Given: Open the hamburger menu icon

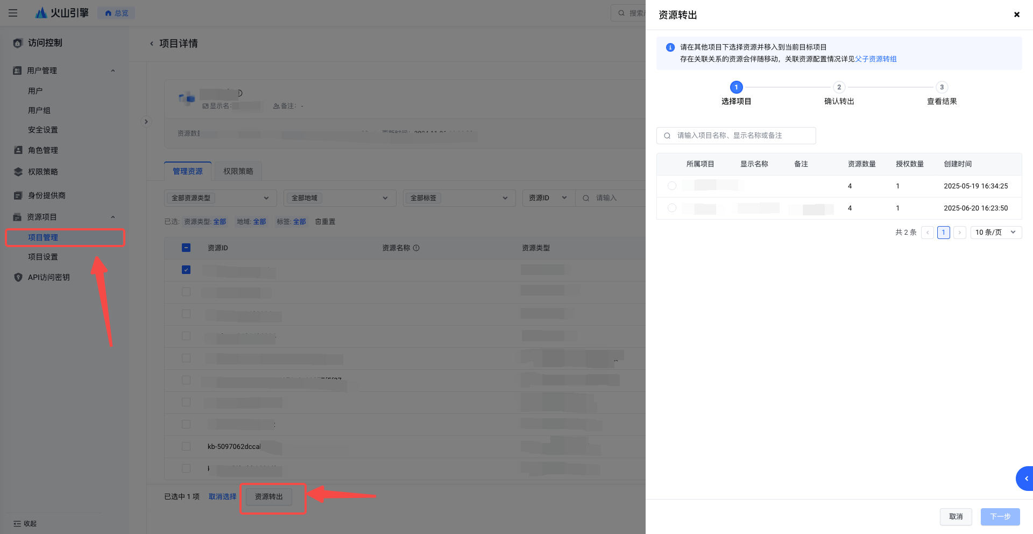Looking at the screenshot, I should (13, 12).
